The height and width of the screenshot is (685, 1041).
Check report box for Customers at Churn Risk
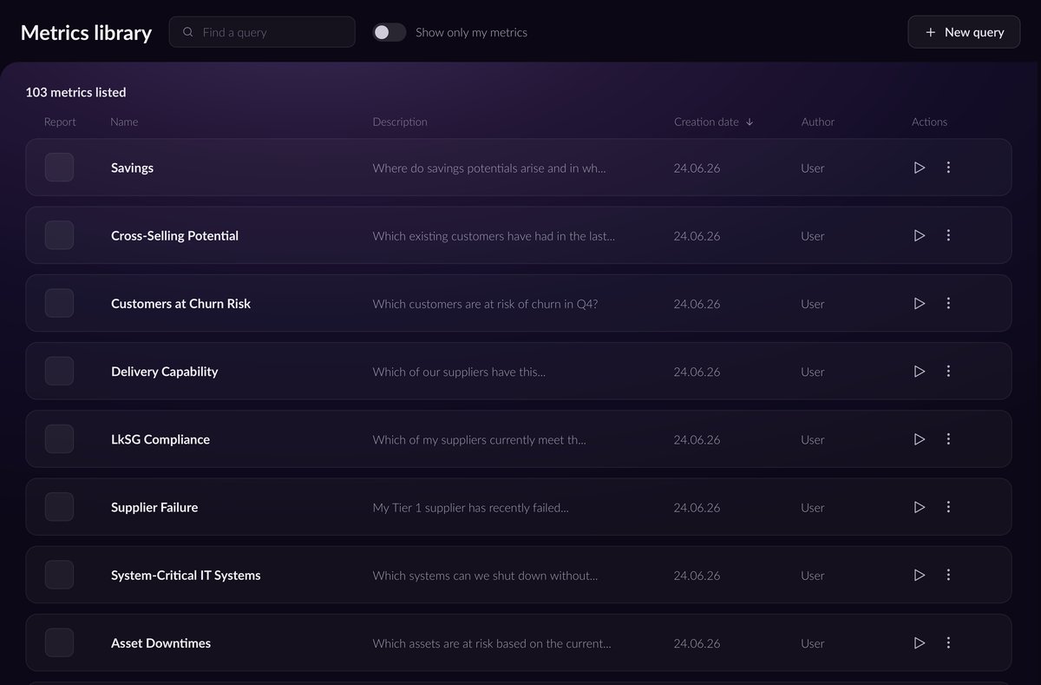[59, 303]
